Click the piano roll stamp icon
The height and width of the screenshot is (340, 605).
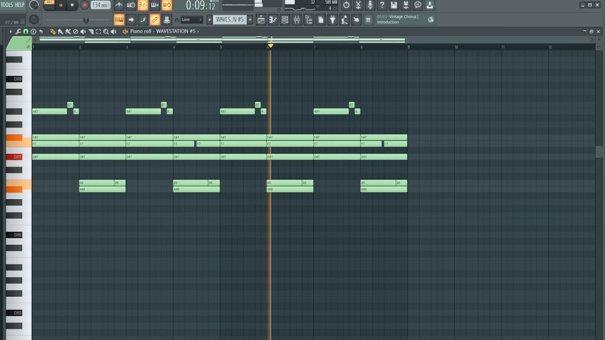pos(33,32)
